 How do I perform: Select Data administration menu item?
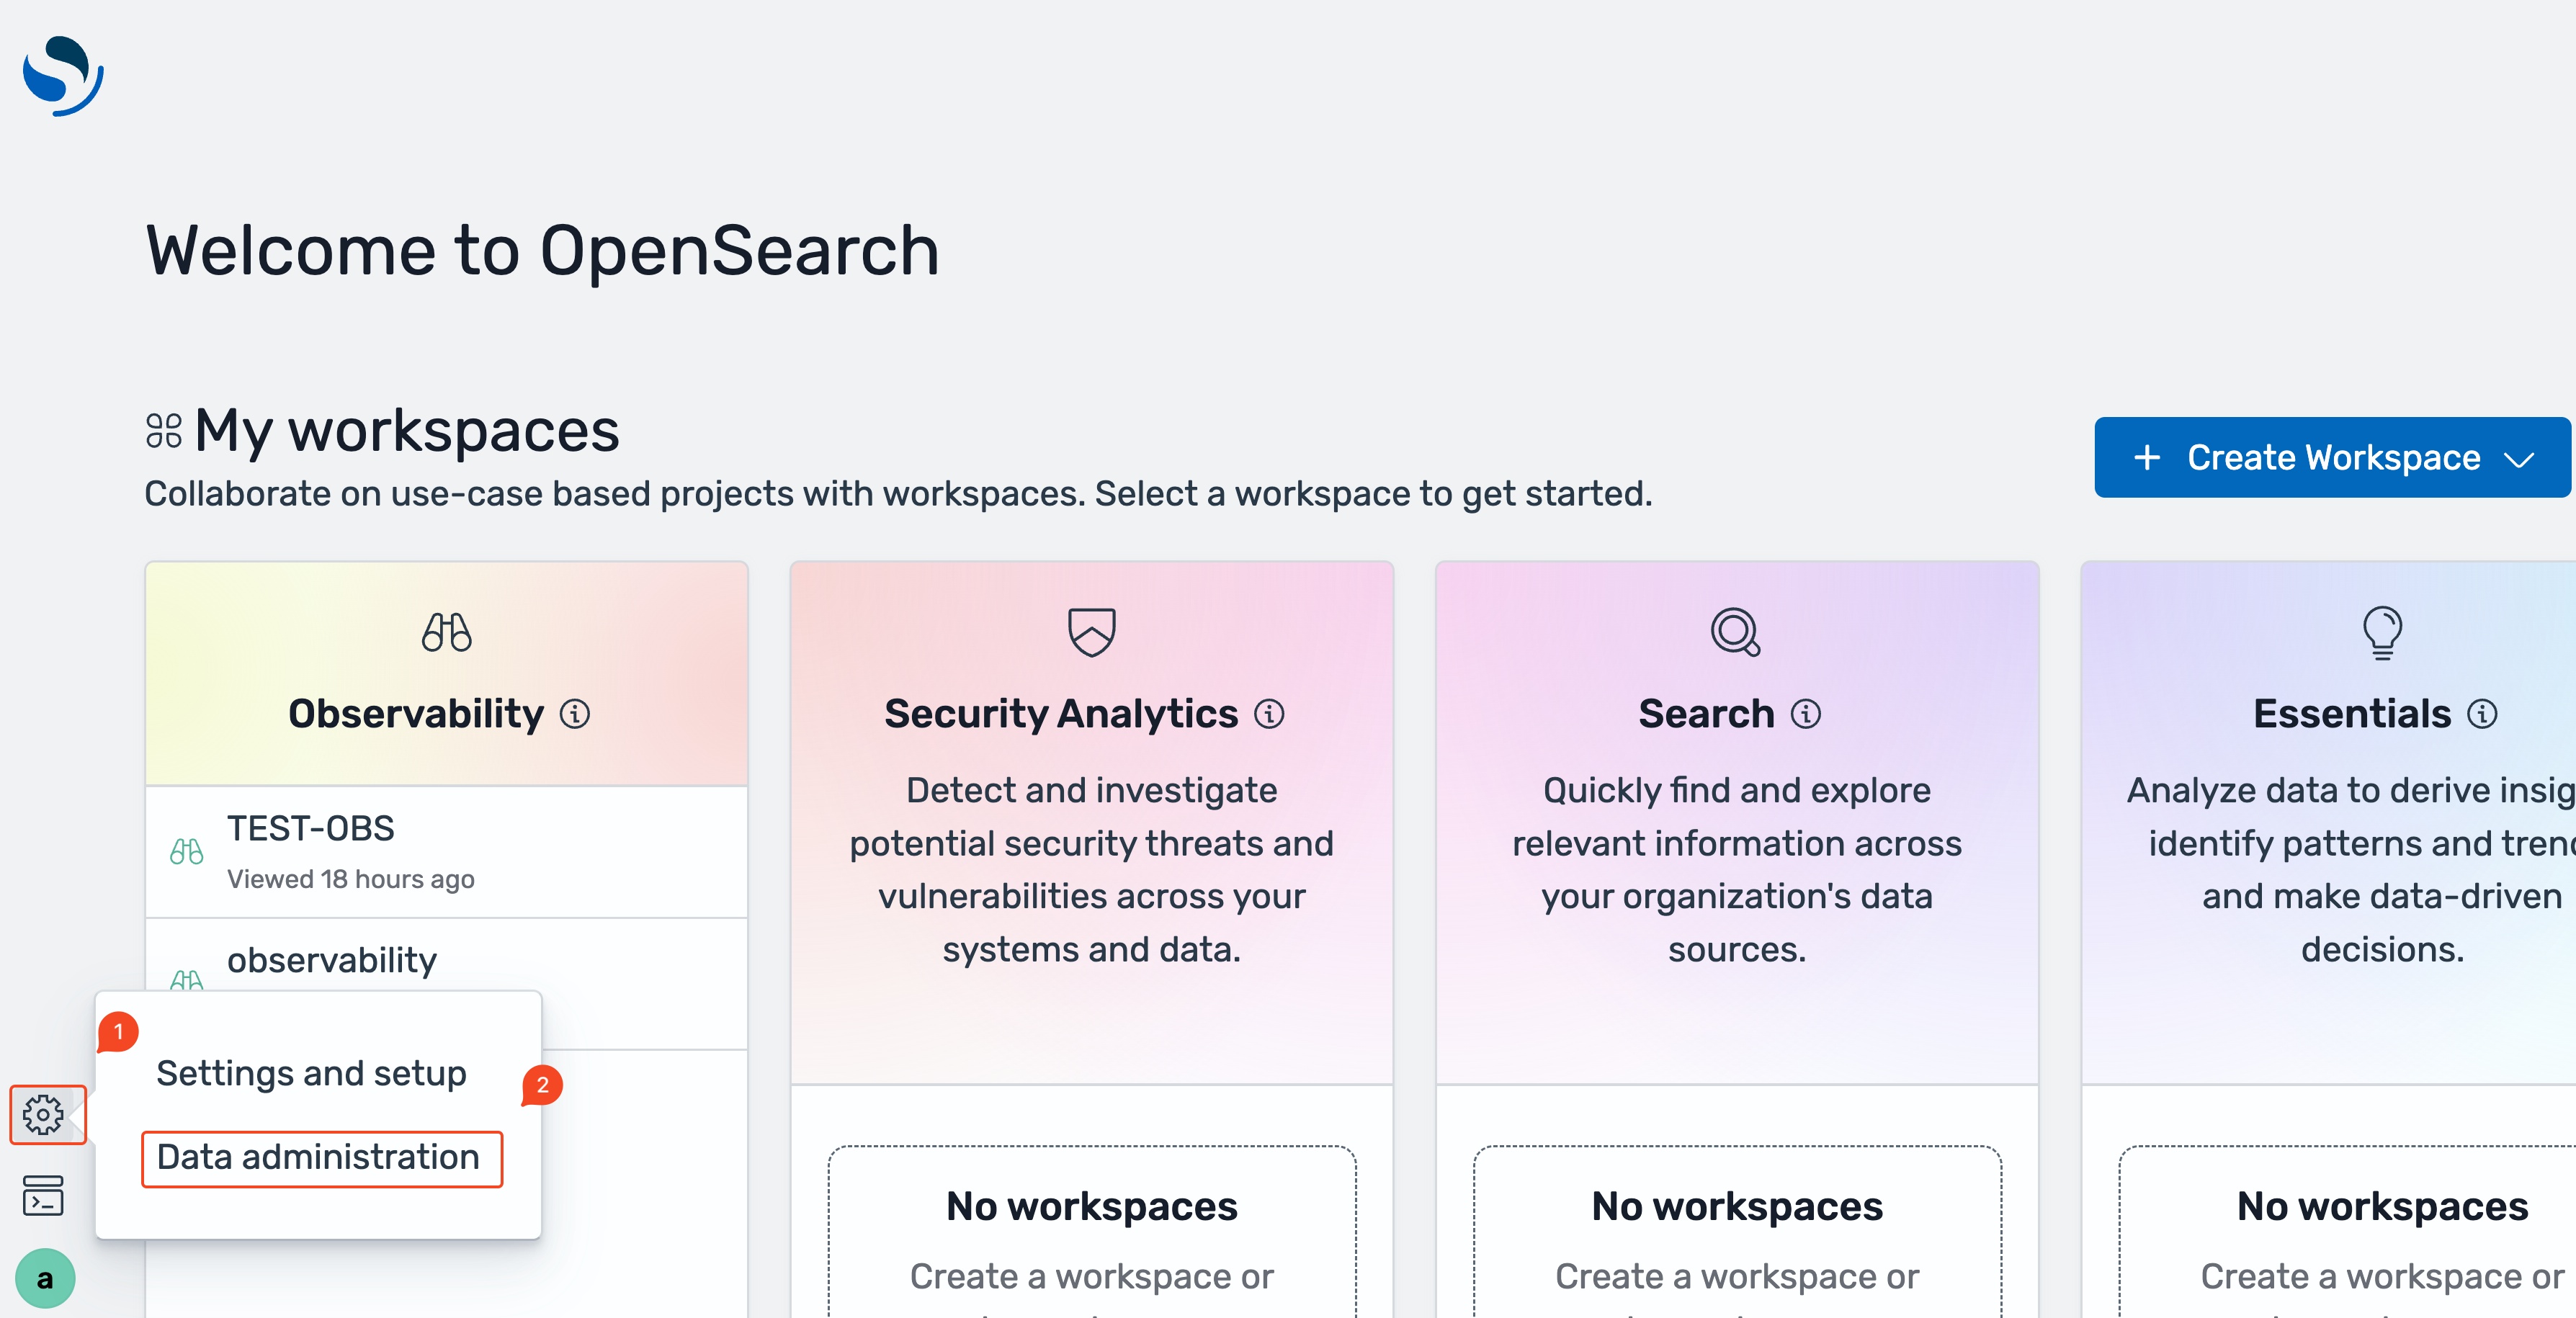coord(319,1157)
